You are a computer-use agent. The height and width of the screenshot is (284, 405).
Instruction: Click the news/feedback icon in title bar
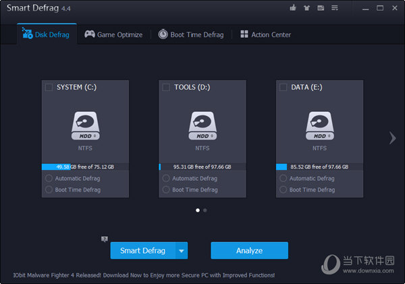pyautogui.click(x=321, y=8)
